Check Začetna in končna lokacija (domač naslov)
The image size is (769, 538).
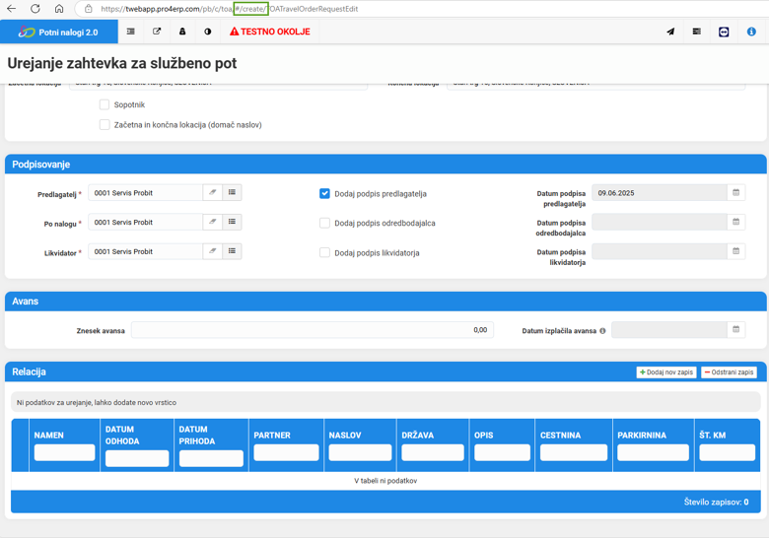click(104, 124)
